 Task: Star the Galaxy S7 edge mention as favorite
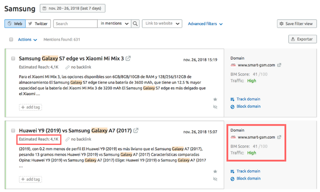click(215, 99)
